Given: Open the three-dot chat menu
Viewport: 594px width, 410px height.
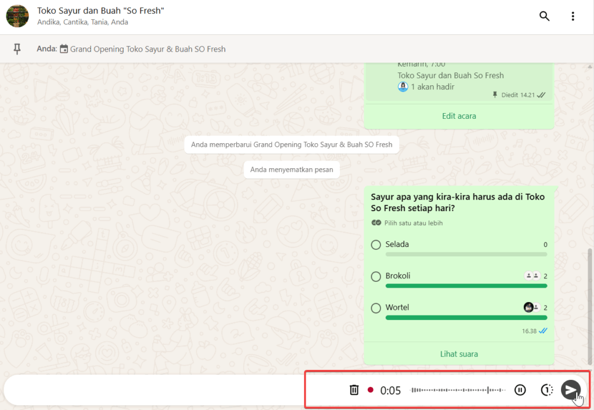Looking at the screenshot, I should (573, 16).
